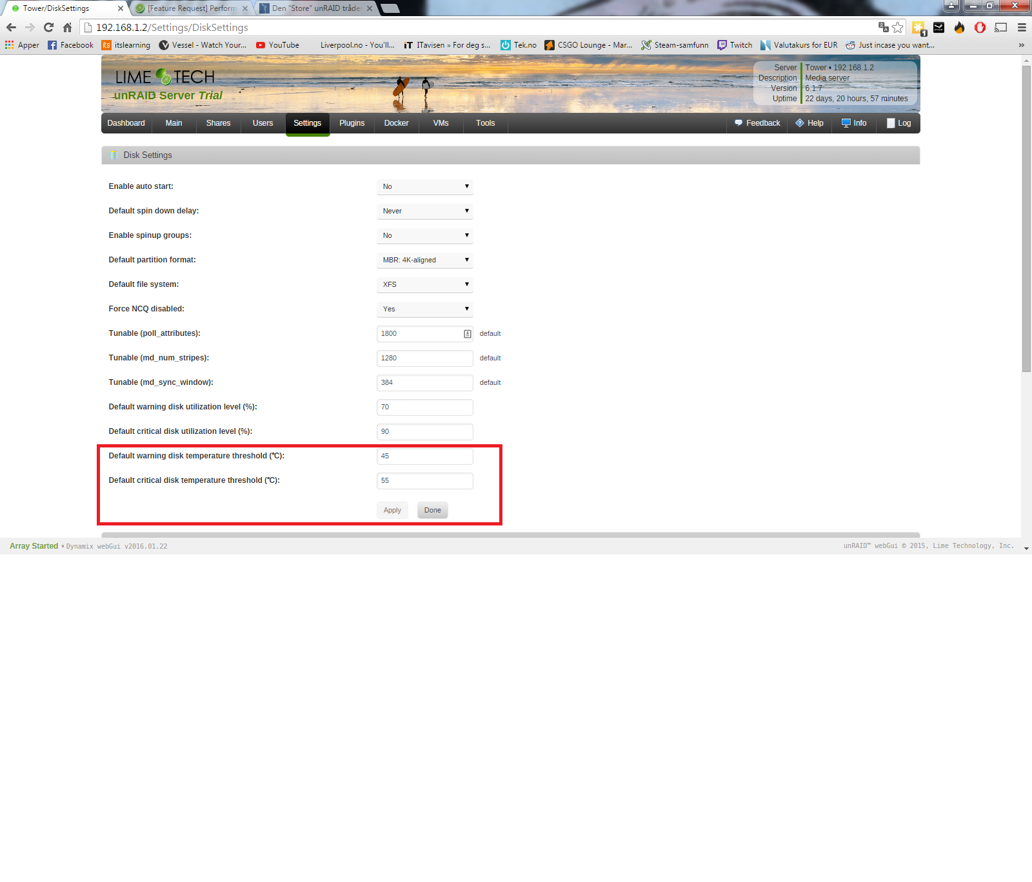Screen dimensions: 1032x882
Task: Open the Valutakurs for EUR bookmark
Action: [x=799, y=45]
